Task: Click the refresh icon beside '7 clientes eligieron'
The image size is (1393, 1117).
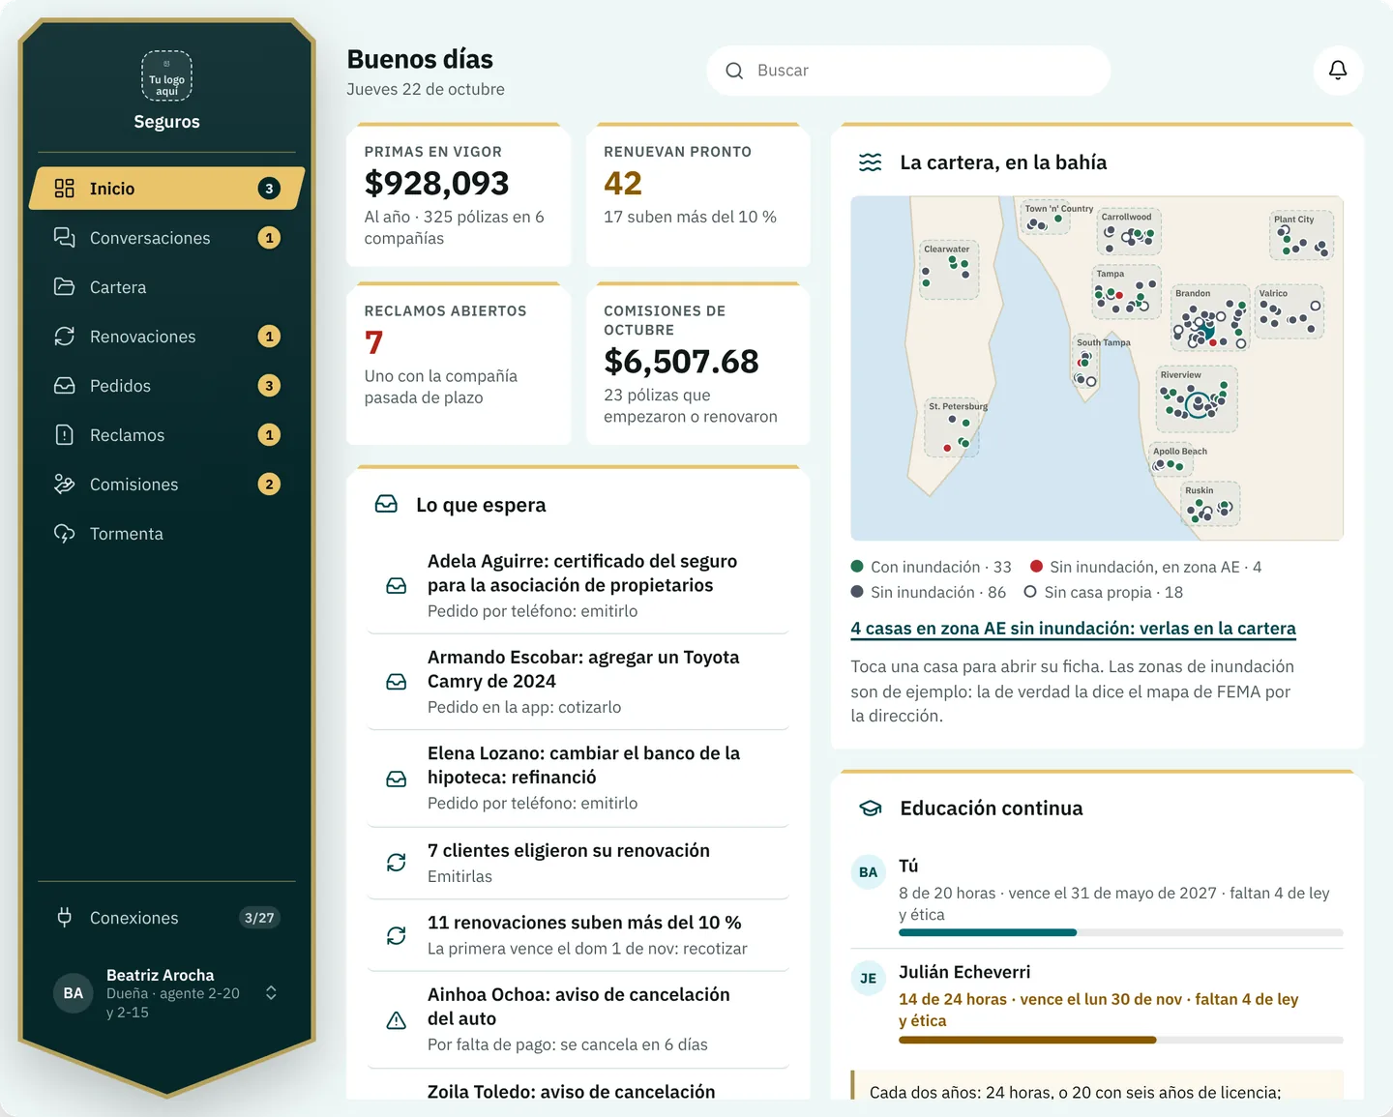Action: coord(397,863)
